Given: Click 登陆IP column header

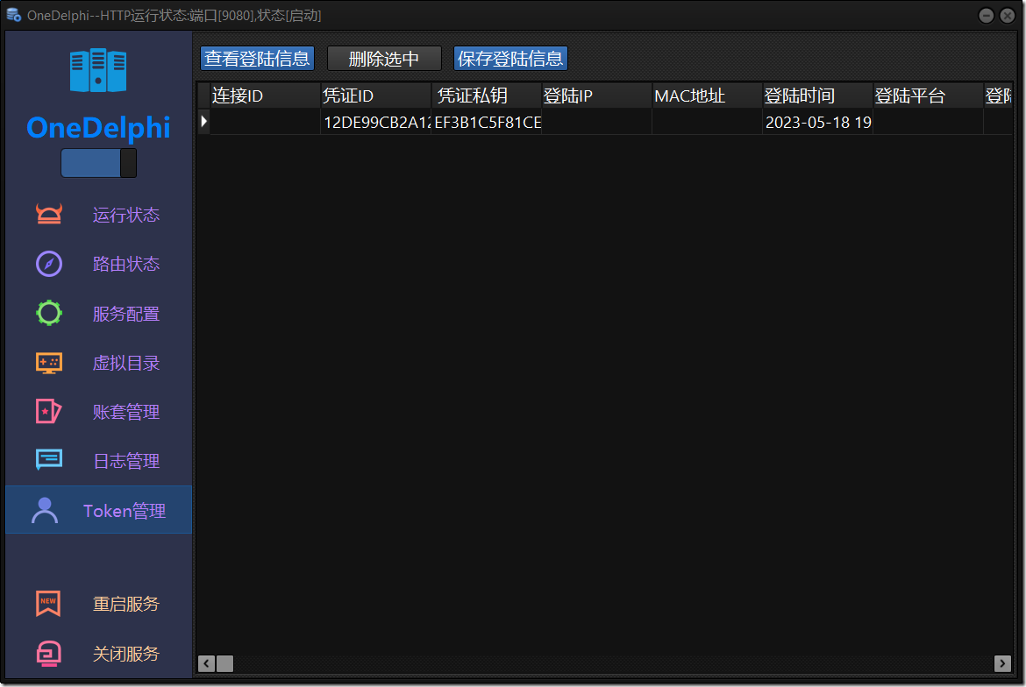Looking at the screenshot, I should click(x=597, y=96).
